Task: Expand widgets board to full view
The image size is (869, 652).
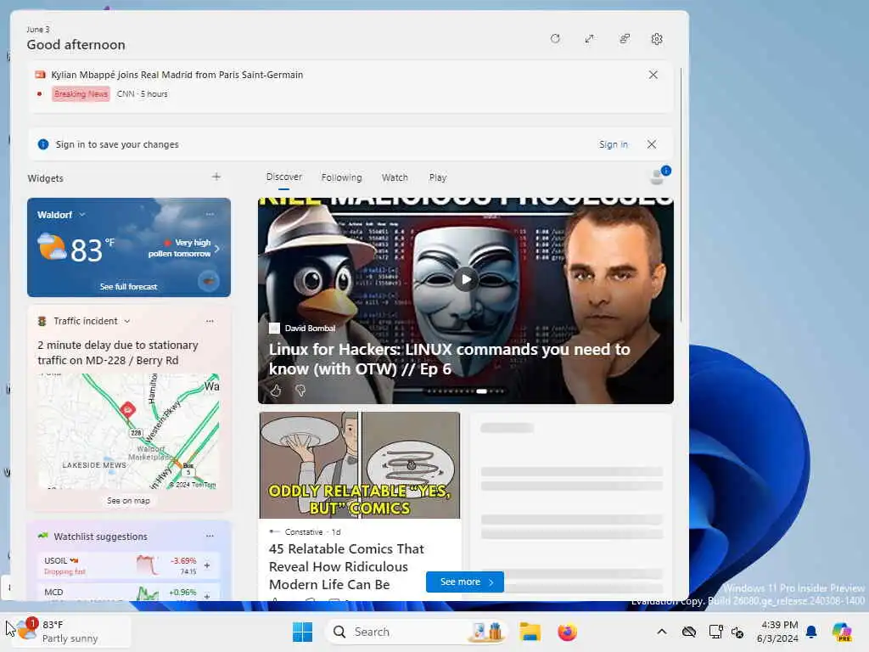Action: [589, 39]
